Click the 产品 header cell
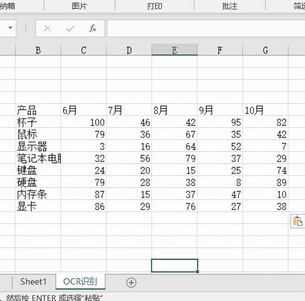This screenshot has width=305, height=301. 38,110
